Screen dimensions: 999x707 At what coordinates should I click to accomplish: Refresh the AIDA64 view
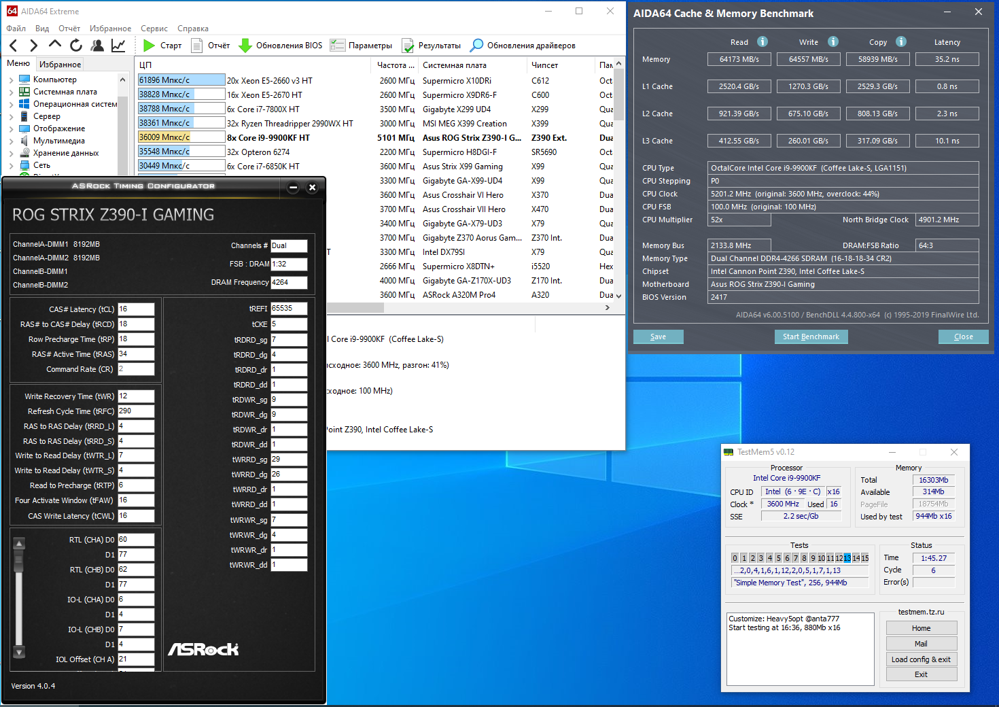[x=76, y=46]
